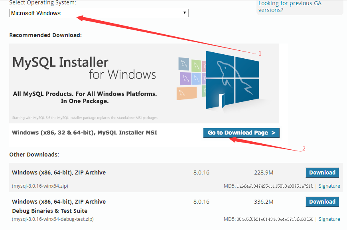Click the 336.2M file size value
347x230 pixels.
tap(264, 202)
